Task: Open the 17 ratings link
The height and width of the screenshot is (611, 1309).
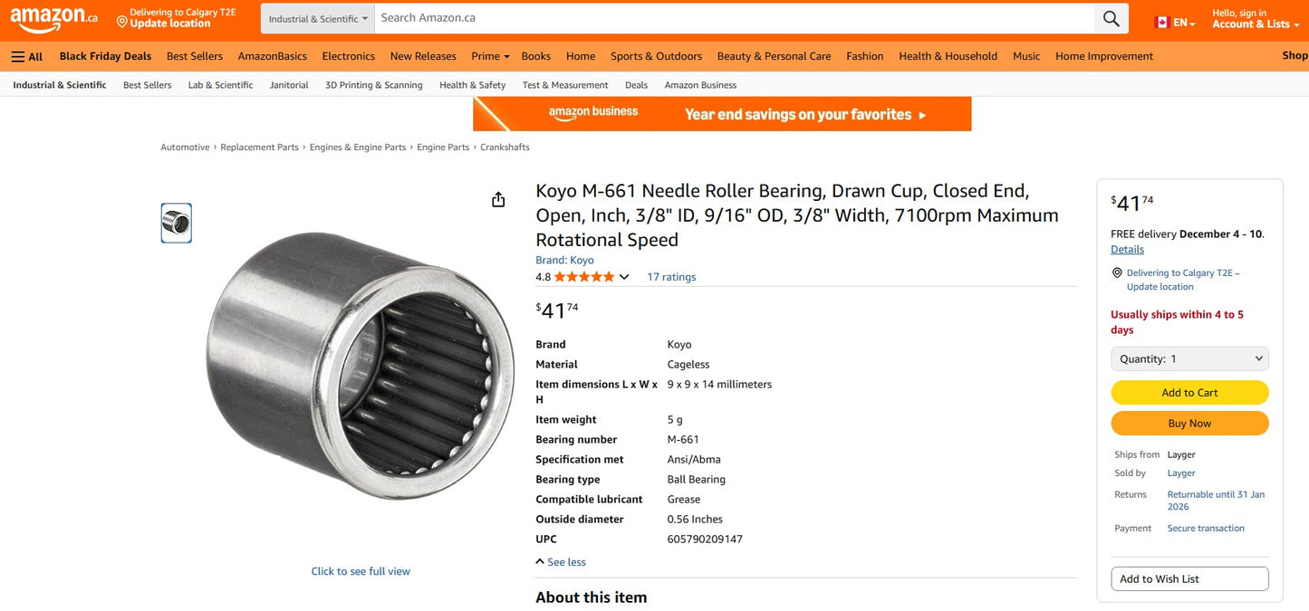Action: point(670,276)
